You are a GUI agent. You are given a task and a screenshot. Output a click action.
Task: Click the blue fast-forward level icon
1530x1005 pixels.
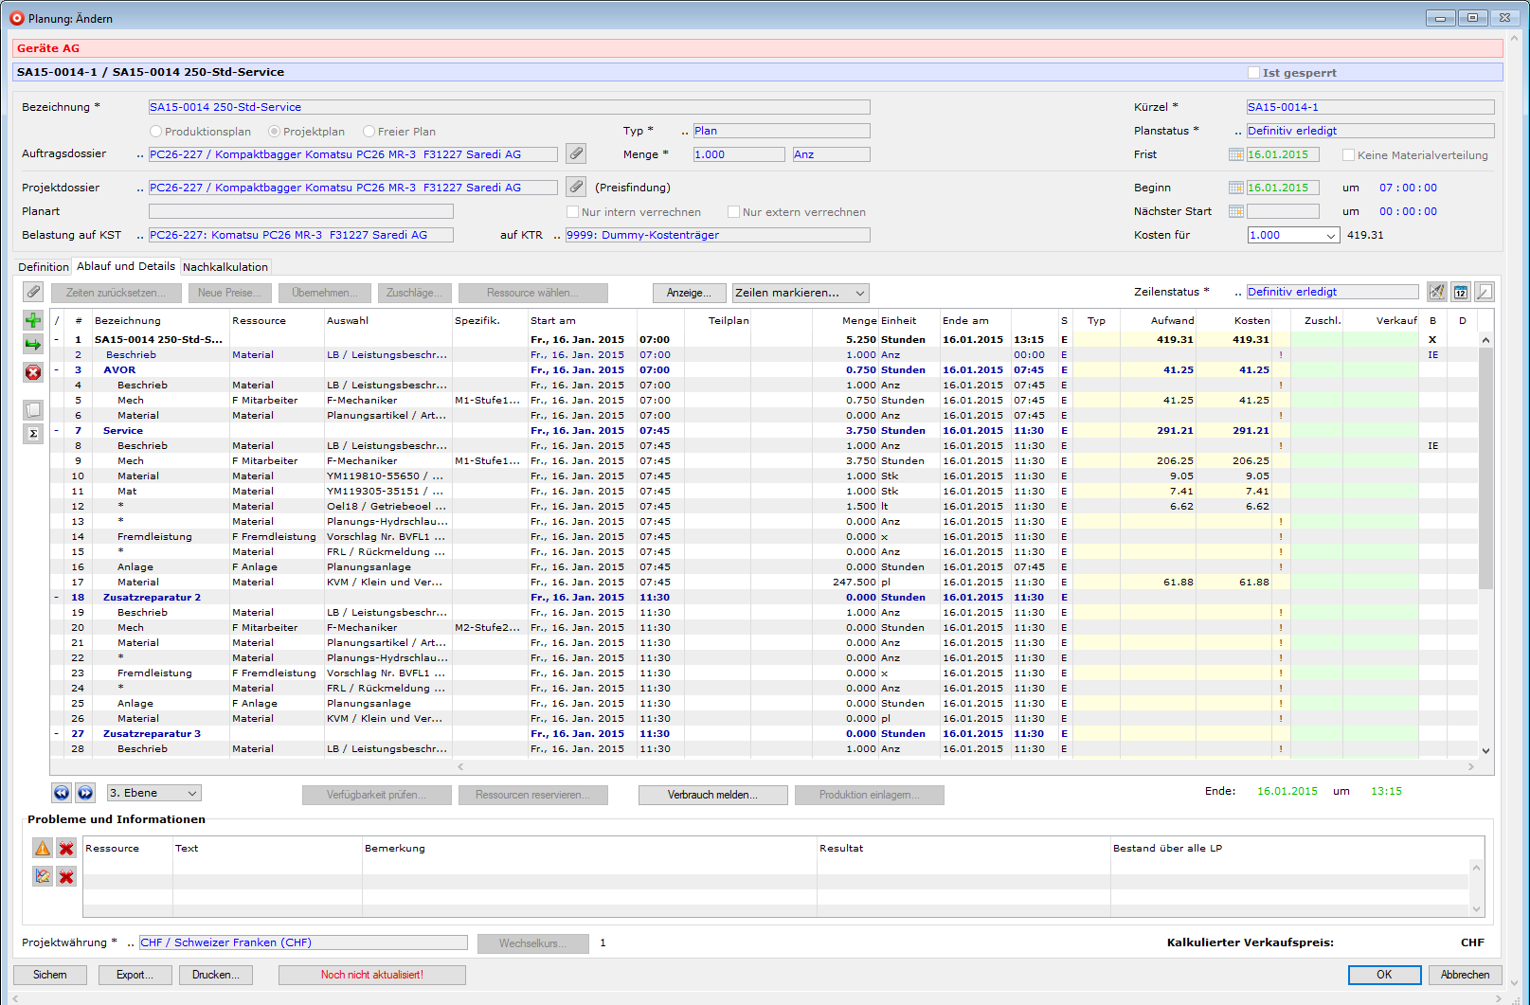pos(85,793)
